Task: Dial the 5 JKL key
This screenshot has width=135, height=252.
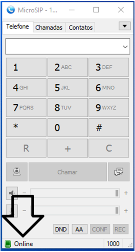Action: tap(68, 88)
